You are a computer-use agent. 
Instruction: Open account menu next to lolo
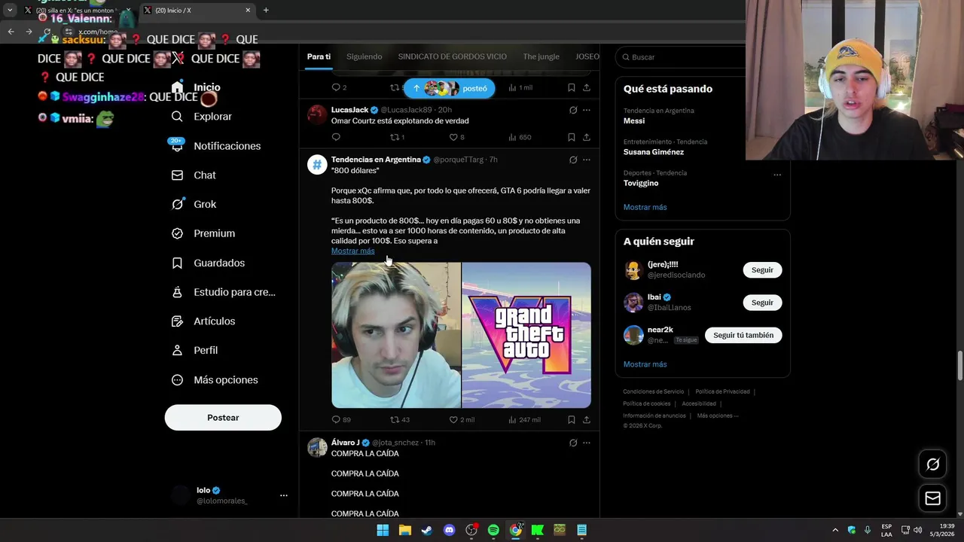click(x=284, y=495)
